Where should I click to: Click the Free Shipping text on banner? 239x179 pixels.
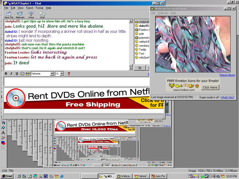93,104
